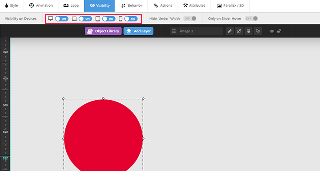320x171 pixels.
Task: Toggle desktop device visibility switch
Action: (62, 19)
